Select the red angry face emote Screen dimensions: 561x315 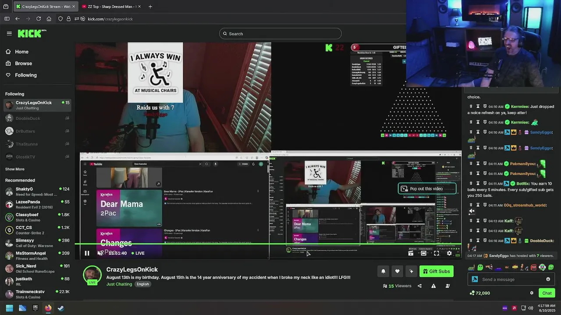coord(533,267)
